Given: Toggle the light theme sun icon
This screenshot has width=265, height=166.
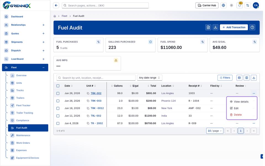Looking at the screenshot, I should [231, 6].
